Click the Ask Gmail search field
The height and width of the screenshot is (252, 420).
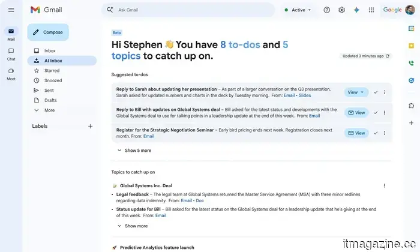[x=188, y=10]
